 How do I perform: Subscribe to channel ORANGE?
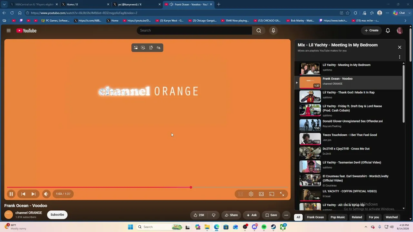57,215
